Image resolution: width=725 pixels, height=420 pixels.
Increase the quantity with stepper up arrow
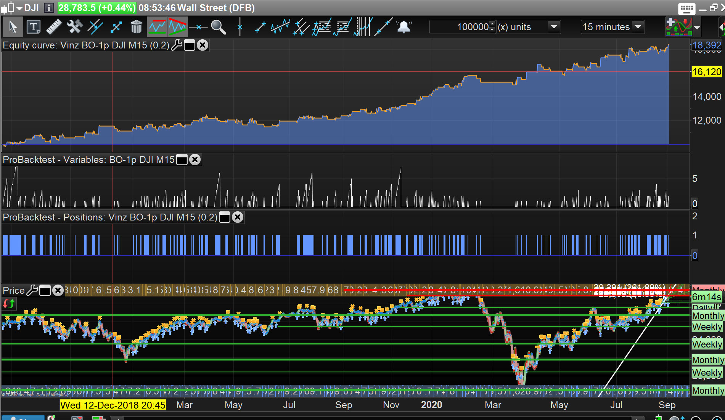pos(492,24)
